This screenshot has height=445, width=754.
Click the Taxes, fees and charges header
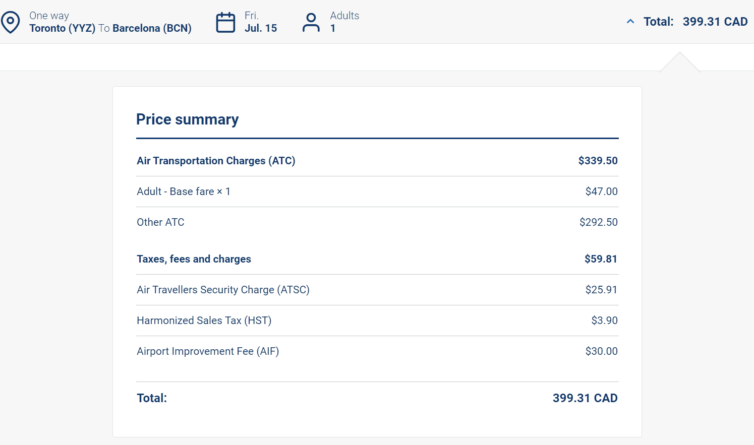click(x=194, y=259)
